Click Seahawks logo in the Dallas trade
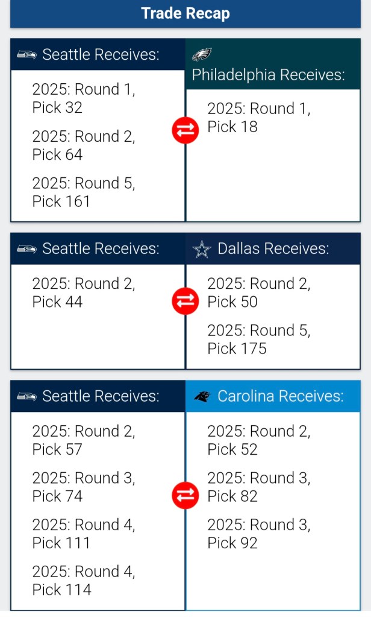 [x=26, y=248]
